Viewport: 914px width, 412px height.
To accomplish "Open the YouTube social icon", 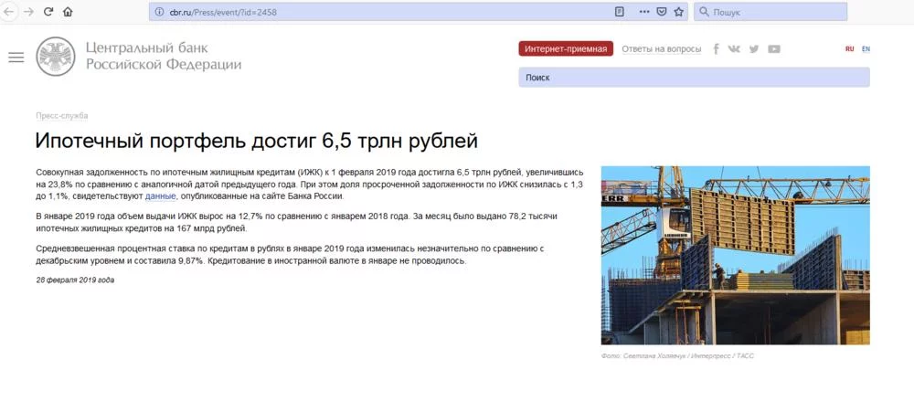I will click(x=774, y=49).
